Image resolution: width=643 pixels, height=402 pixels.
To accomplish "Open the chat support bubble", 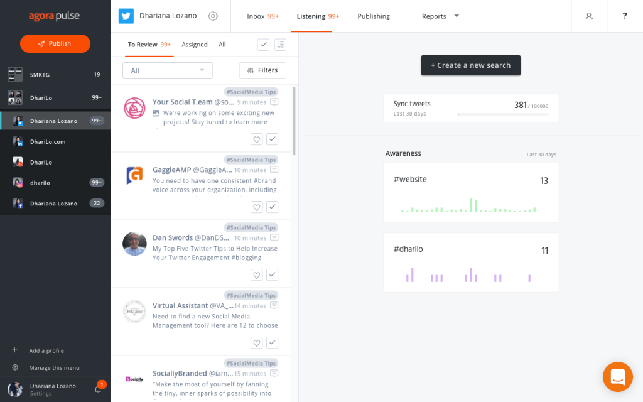I will click(x=618, y=377).
